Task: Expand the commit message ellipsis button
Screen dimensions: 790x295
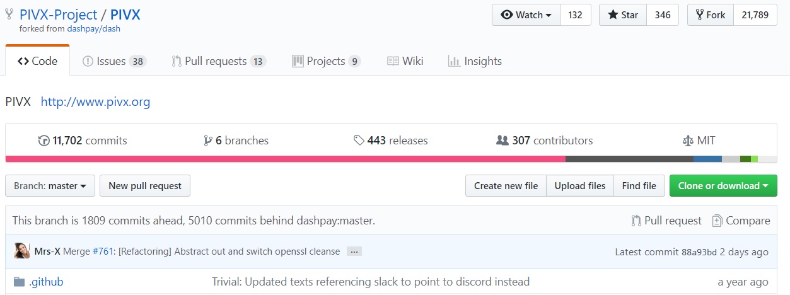Action: 354,252
